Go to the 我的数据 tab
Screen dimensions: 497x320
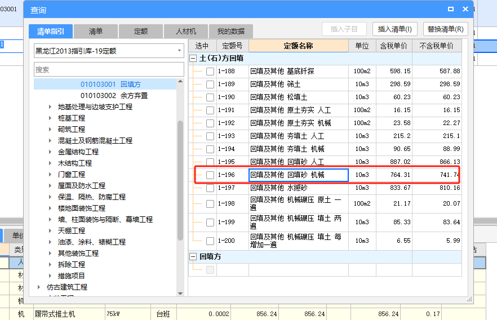coord(231,32)
